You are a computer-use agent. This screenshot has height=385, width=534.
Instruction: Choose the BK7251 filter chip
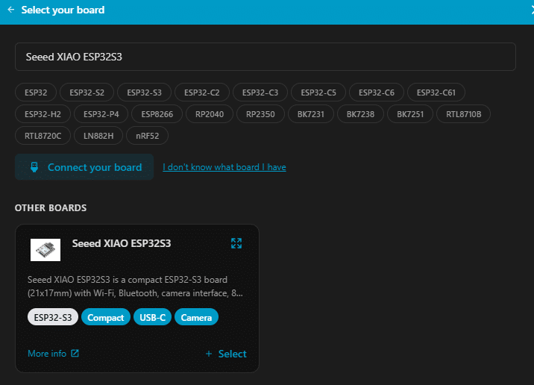410,114
